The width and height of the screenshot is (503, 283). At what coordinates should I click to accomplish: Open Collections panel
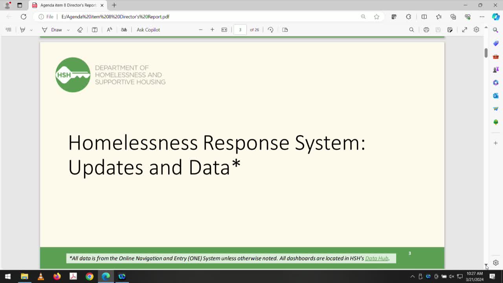(453, 17)
